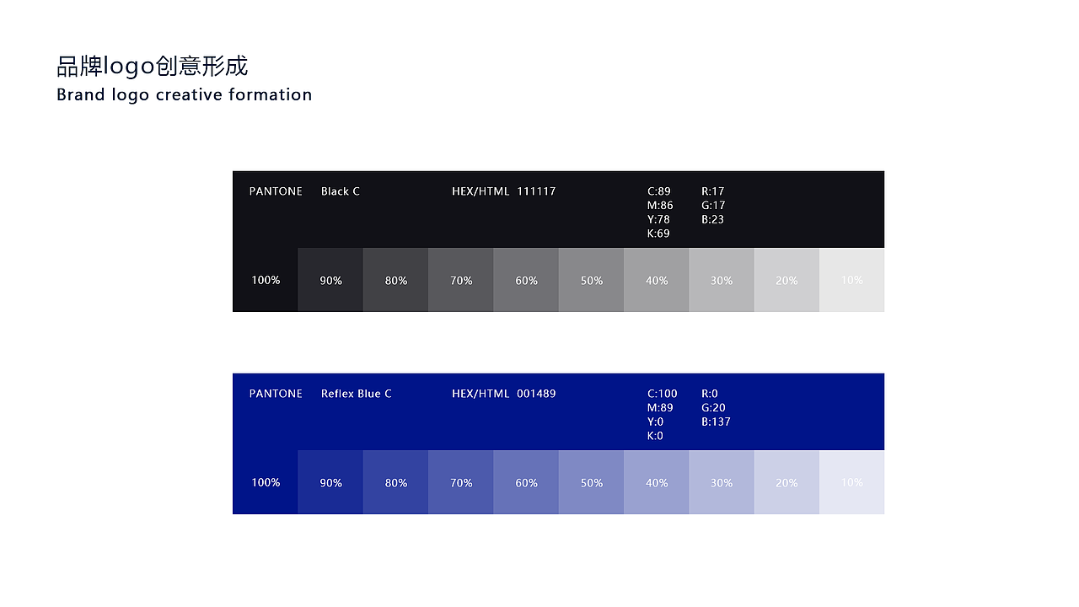Click the Black C Pantone name
This screenshot has width=1079, height=607.
click(x=341, y=191)
